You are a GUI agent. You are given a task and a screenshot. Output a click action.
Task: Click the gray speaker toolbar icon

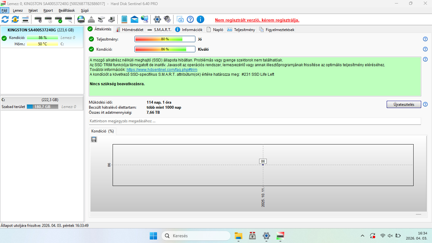tap(167, 19)
